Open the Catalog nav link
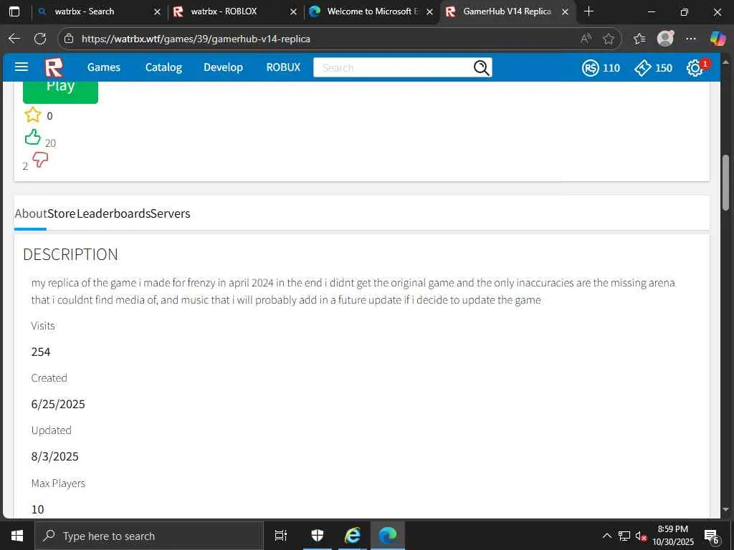 click(x=163, y=67)
